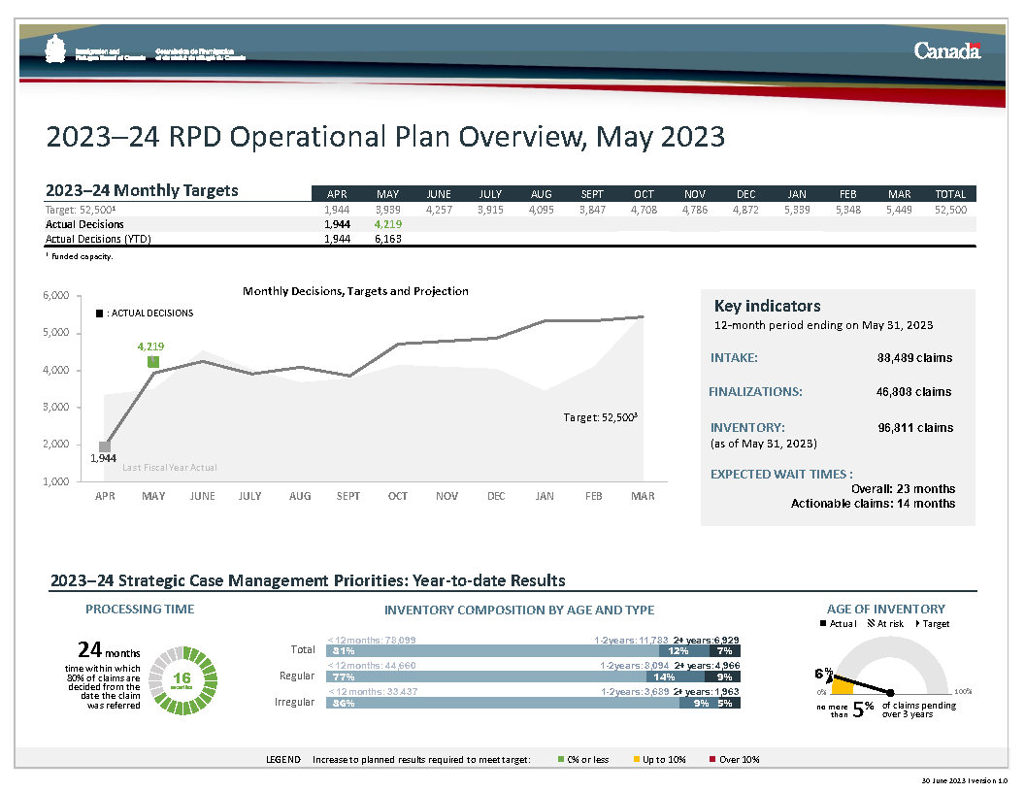Click the EXPECTED WAIT TIMES heading
The width and height of the screenshot is (1025, 792).
click(781, 475)
